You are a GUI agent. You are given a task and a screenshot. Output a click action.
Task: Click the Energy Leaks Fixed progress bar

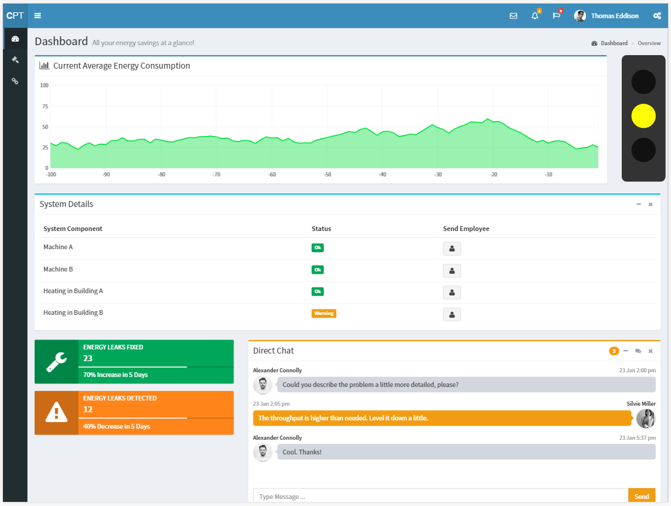point(156,367)
